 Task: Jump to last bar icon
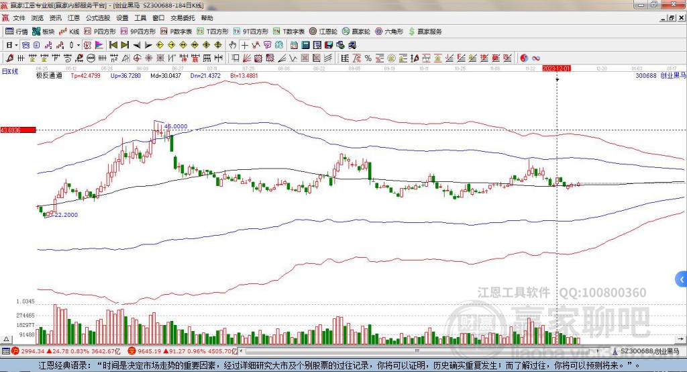click(125, 45)
